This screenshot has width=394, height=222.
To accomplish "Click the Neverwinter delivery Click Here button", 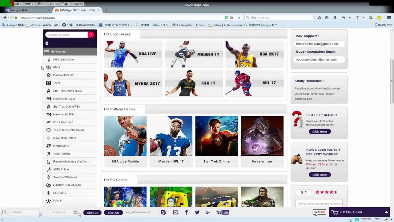I will 320,175.
